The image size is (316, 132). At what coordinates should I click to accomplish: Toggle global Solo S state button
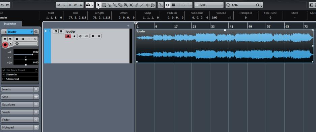pos(64,5)
